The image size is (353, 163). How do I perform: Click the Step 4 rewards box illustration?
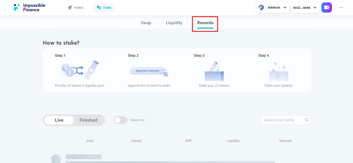coord(279,72)
